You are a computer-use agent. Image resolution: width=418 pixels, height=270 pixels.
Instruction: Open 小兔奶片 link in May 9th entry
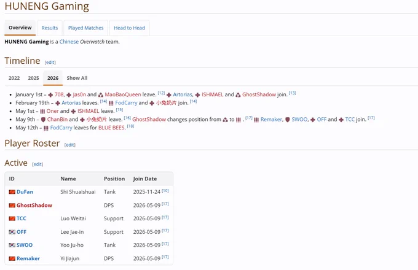[97, 120]
